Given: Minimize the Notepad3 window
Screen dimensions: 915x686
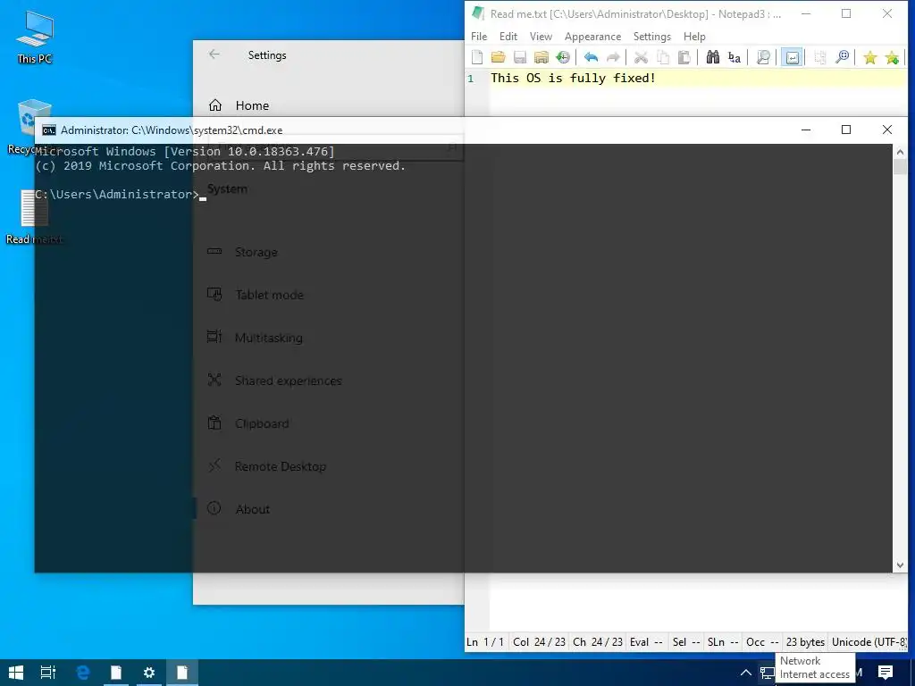Looking at the screenshot, I should [806, 14].
